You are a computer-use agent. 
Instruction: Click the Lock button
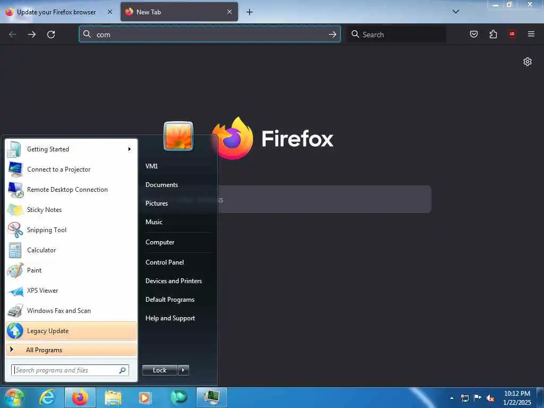(159, 370)
